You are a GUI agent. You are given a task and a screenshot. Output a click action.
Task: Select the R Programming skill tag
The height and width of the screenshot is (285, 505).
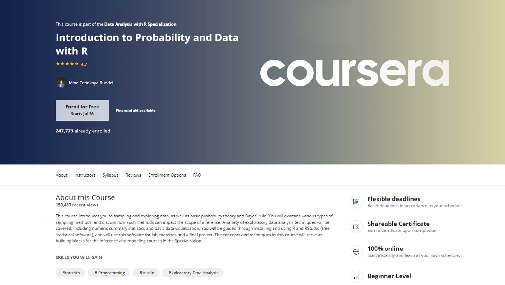click(x=109, y=273)
